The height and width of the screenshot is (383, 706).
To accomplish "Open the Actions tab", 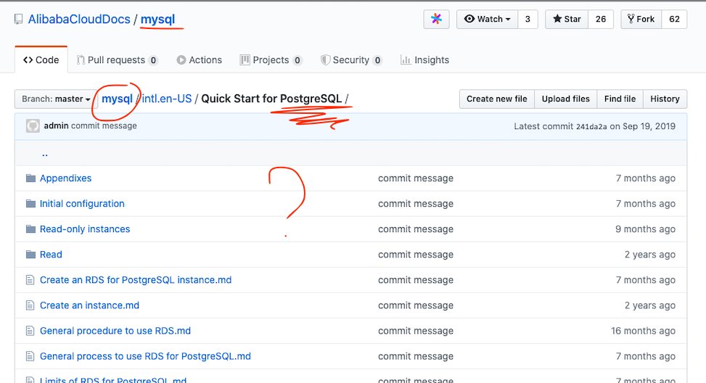I will (x=200, y=60).
